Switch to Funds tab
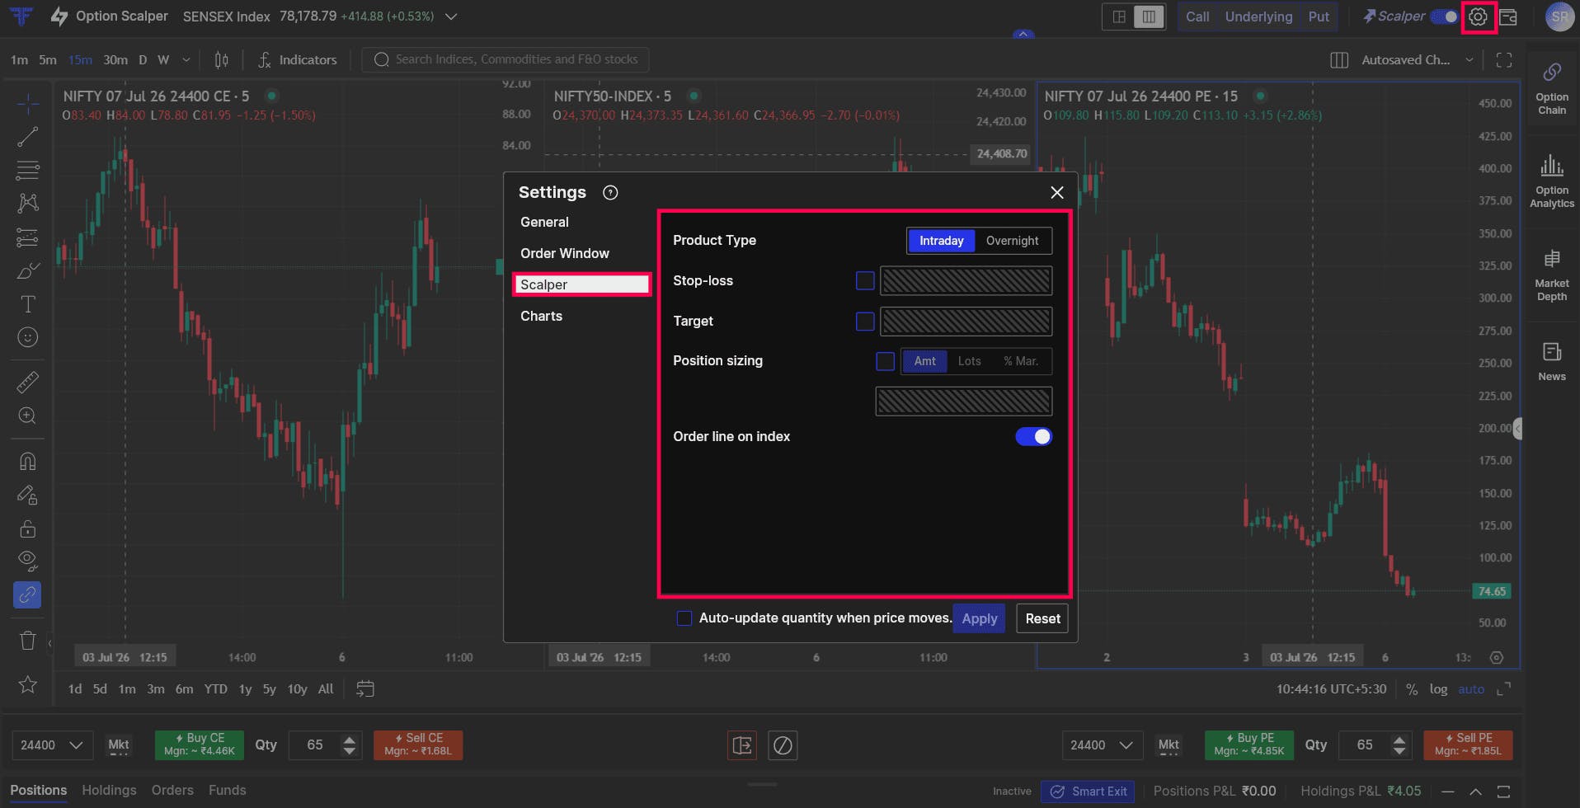Screen dimensions: 1580x808 (x=227, y=790)
